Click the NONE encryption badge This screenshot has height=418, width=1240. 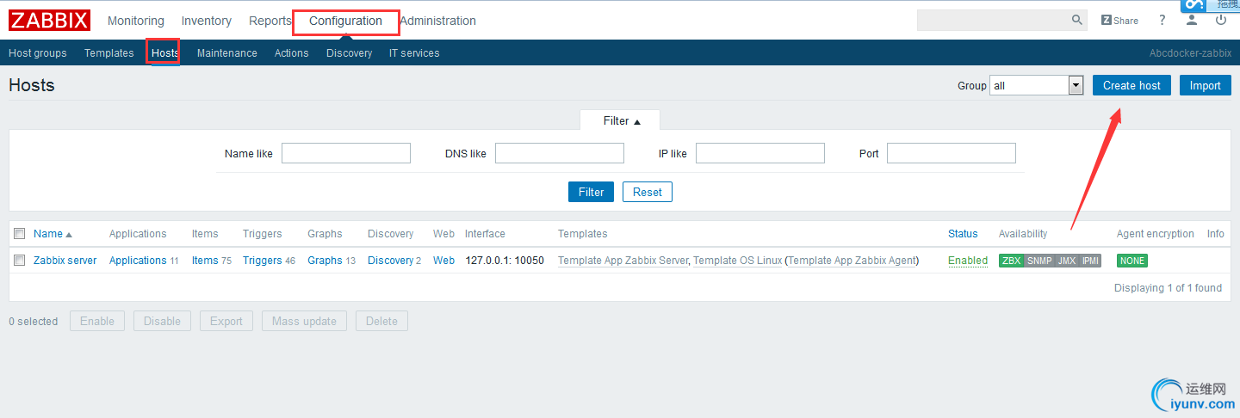pyautogui.click(x=1132, y=261)
